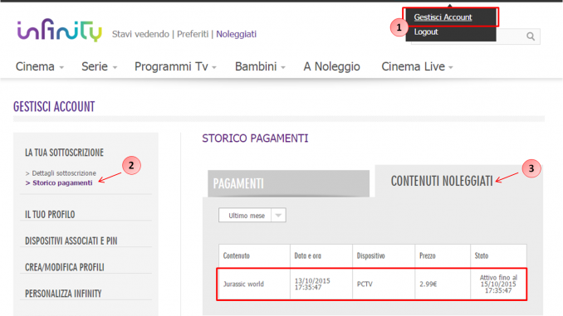563x316 pixels.
Task: Open the Dispositivi Associati e PIN section
Action: tap(71, 241)
